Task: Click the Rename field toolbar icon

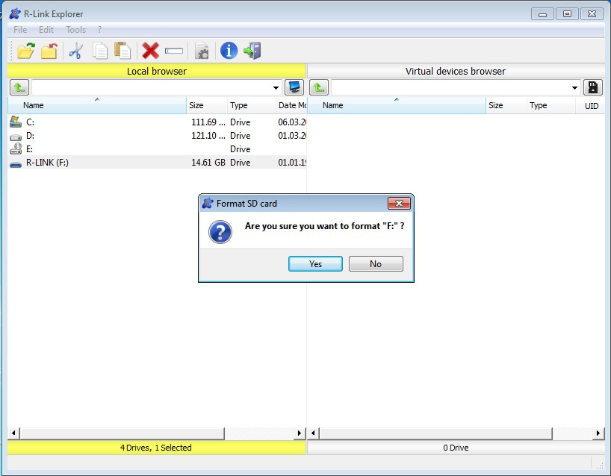Action: 174,51
